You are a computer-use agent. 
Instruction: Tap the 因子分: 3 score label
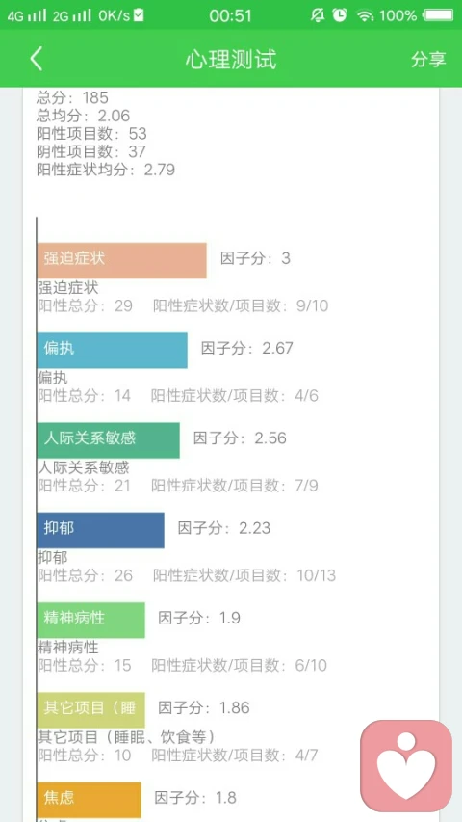pos(255,258)
